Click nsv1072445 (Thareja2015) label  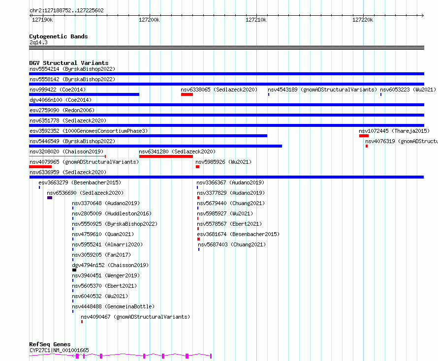click(x=394, y=131)
